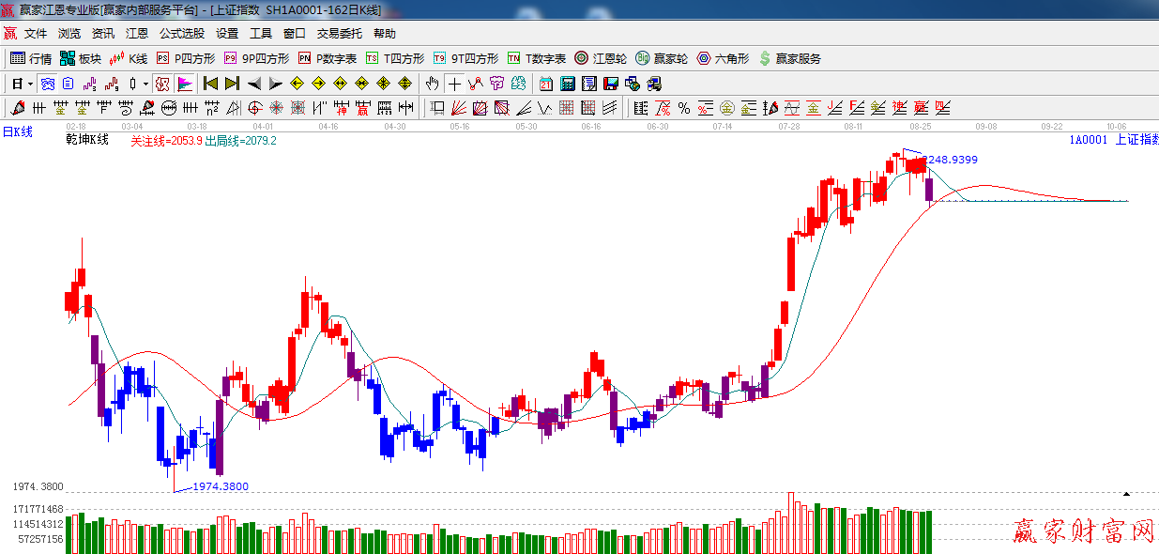Open the calendar icon in toolbar

pyautogui.click(x=546, y=84)
